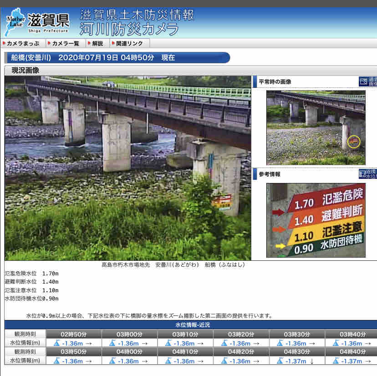Viewport: 377px width, 376px height.
Task: Click the 避難判断水位 1.40m line
Action: click(x=31, y=281)
